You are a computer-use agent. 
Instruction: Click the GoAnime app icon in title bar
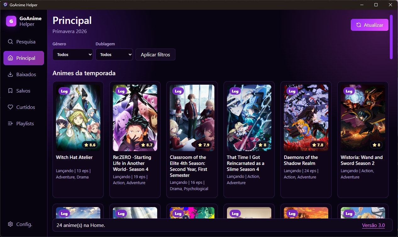click(5, 4)
